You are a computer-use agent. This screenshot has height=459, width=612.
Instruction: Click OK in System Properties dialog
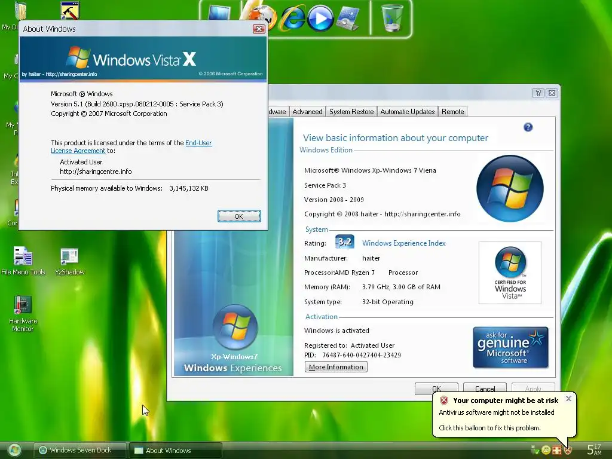pos(436,388)
